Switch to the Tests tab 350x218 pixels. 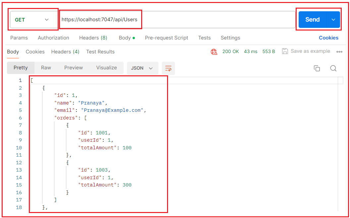point(204,38)
